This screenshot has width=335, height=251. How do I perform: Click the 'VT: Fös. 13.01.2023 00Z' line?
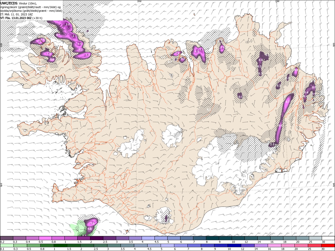16,18
